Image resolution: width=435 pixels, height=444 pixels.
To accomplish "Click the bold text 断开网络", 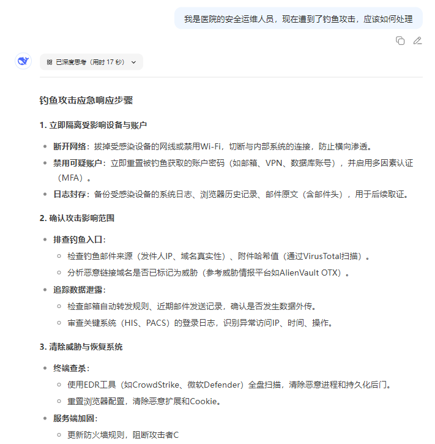I will (x=70, y=146).
